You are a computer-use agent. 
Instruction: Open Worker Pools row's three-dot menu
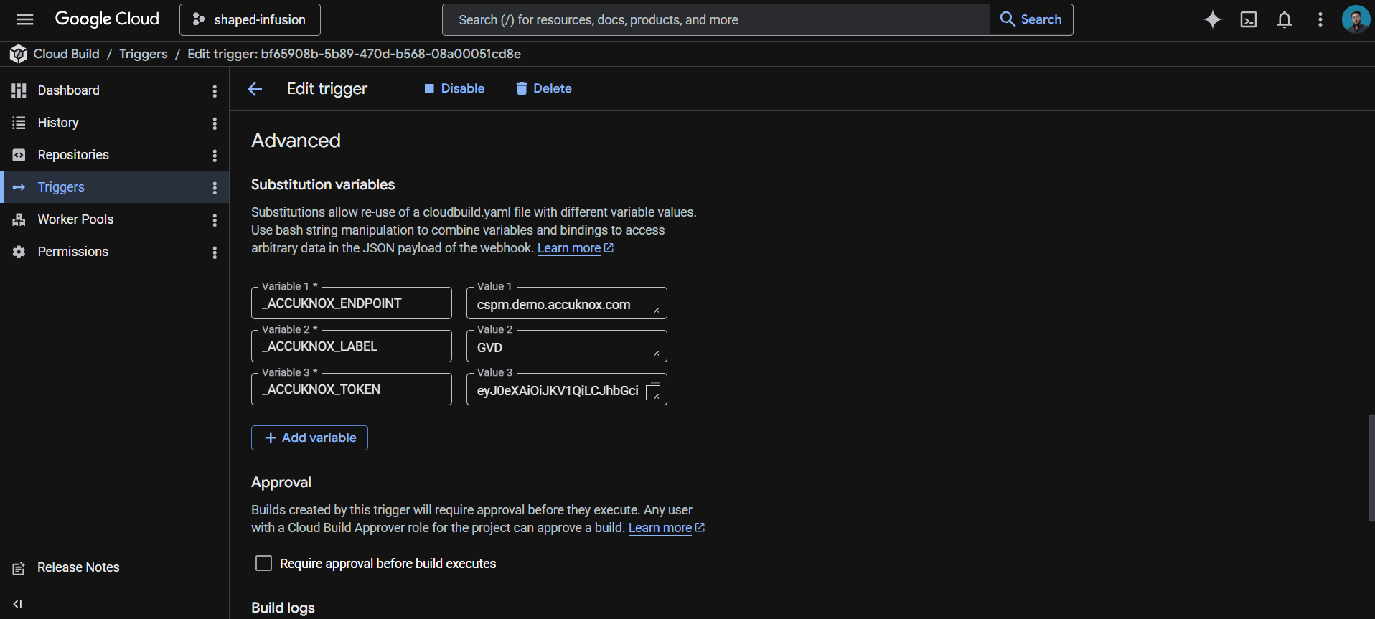point(215,220)
